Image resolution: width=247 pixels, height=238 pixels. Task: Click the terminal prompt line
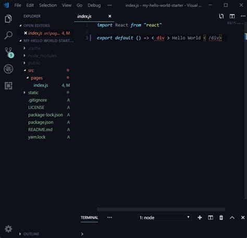(82, 234)
